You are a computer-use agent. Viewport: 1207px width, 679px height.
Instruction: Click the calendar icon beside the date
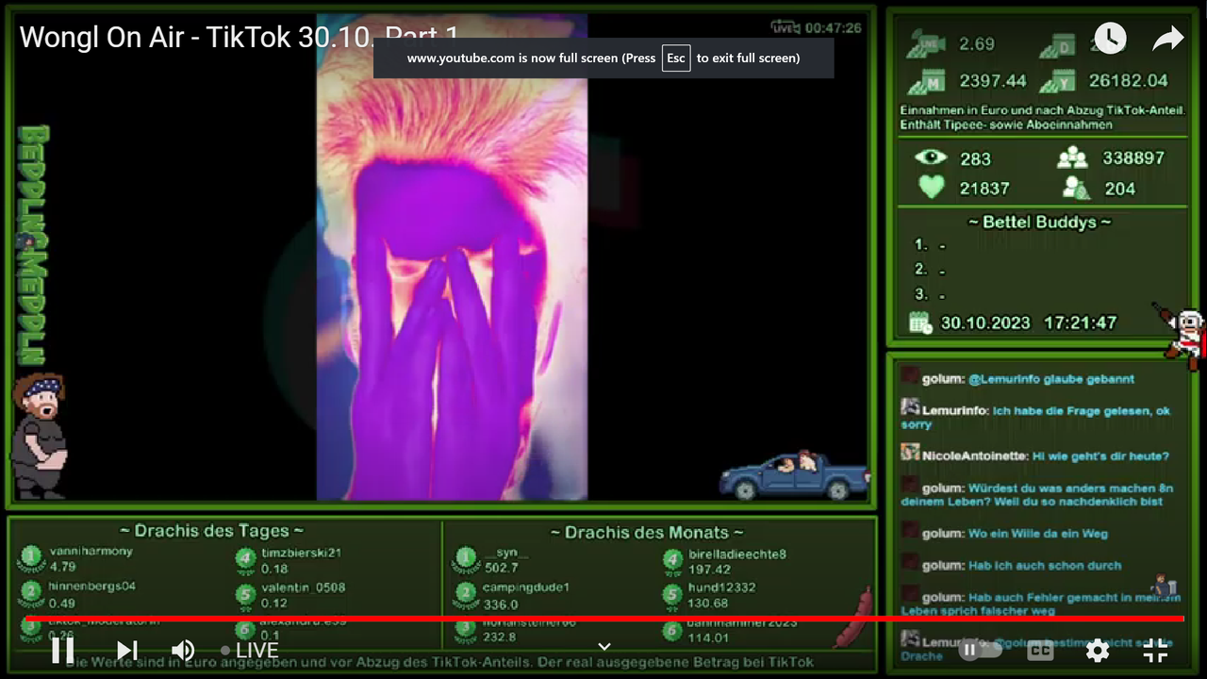tap(920, 323)
